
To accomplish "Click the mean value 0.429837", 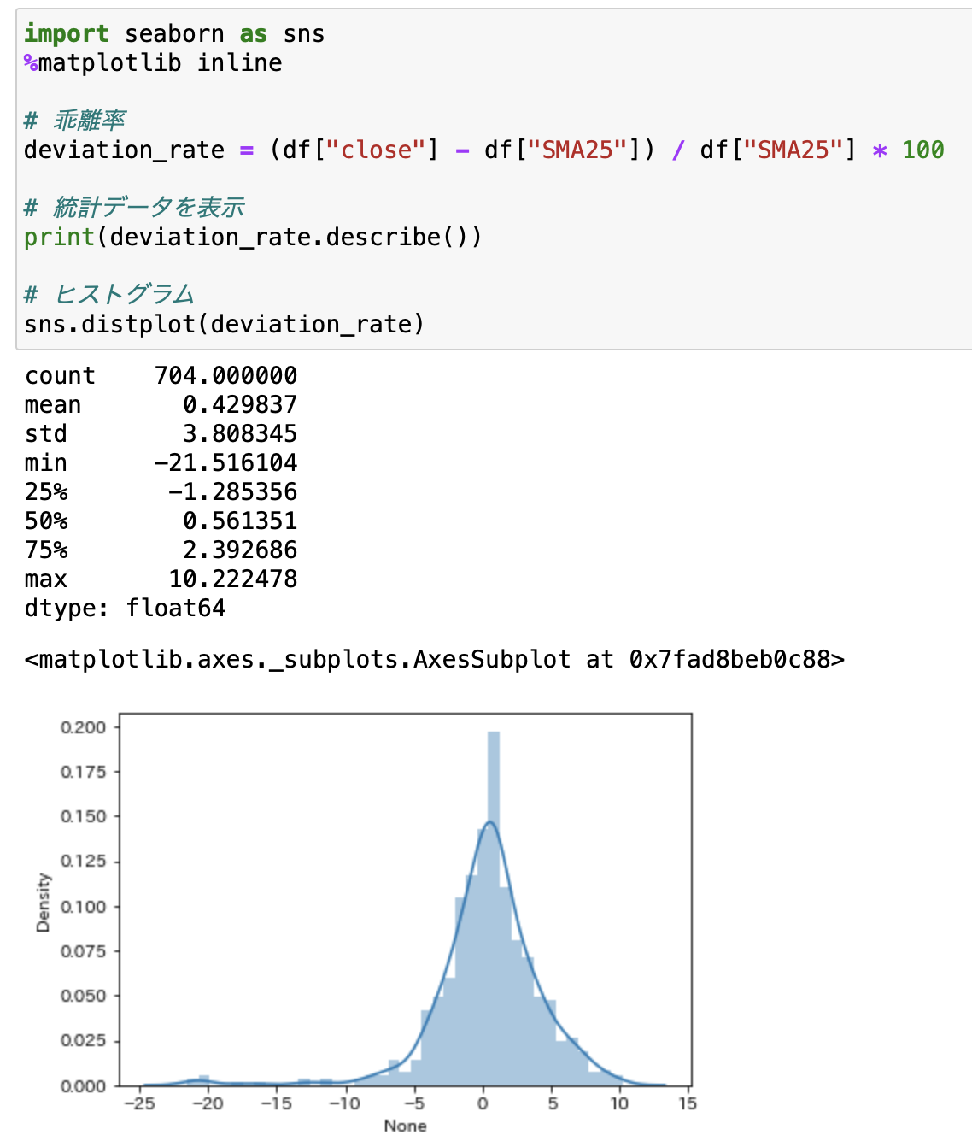I will [240, 405].
